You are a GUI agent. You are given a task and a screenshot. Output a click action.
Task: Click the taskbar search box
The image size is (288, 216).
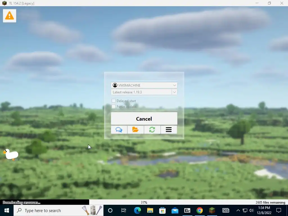click(58, 210)
